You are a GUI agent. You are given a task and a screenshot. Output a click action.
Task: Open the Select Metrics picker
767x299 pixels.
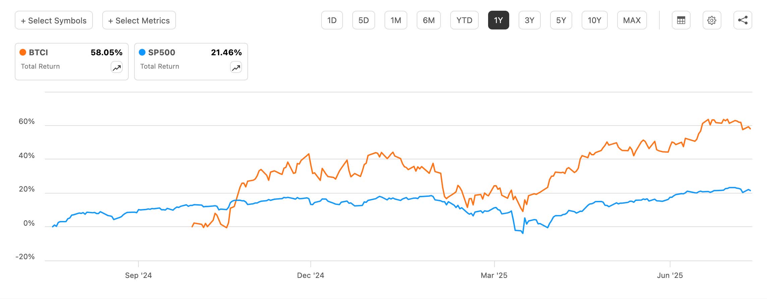point(139,20)
